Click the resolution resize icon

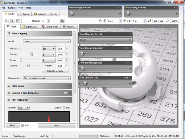click(150, 21)
